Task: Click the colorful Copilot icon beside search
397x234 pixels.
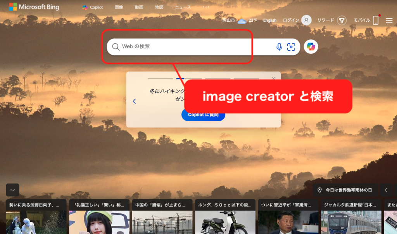Action: click(x=311, y=47)
